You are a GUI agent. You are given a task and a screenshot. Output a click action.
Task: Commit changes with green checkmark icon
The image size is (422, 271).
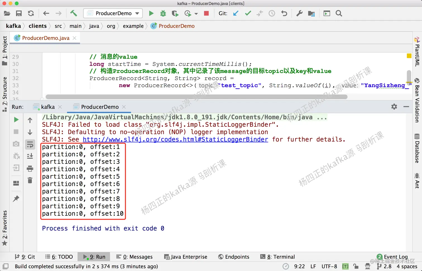coord(248,13)
